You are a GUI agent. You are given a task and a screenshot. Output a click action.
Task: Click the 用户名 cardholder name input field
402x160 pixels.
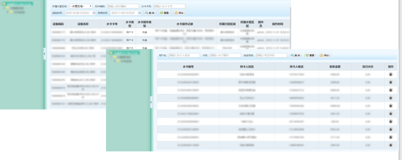(184, 55)
